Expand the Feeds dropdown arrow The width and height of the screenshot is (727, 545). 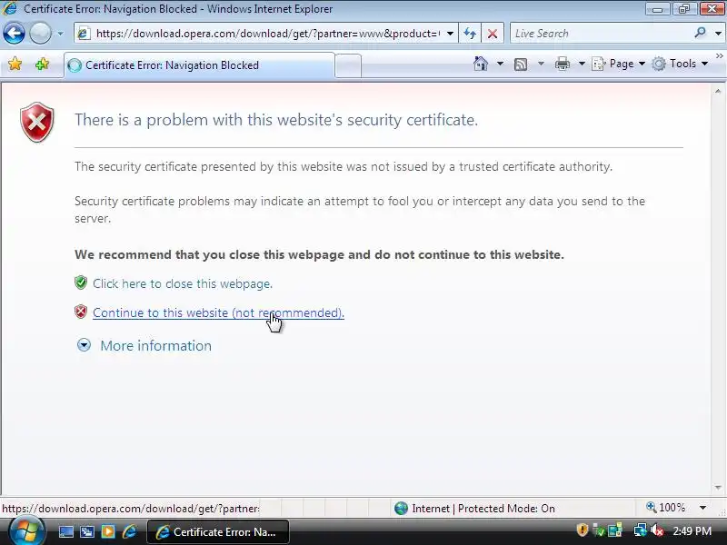[x=541, y=64]
